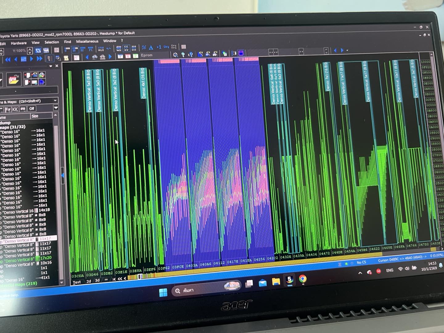Click the +1 increment icon

click(159, 47)
